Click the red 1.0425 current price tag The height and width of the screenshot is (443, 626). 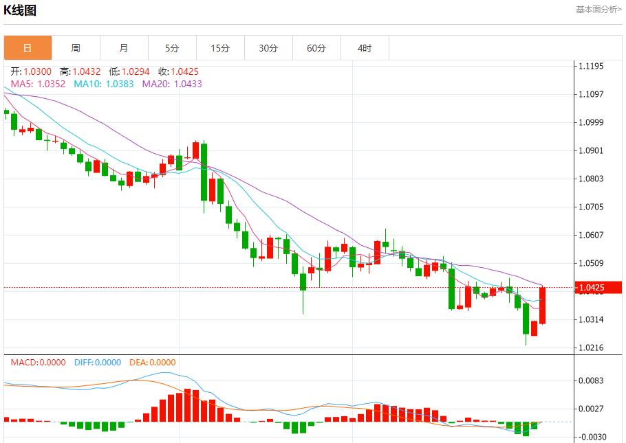coord(598,288)
